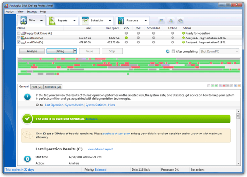Click the VSS status icon for Floppy Disk Drive
The height and width of the screenshot is (177, 247).
point(126,33)
